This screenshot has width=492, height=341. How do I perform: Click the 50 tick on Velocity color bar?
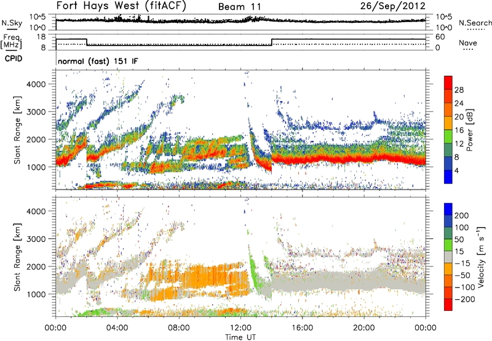459,239
